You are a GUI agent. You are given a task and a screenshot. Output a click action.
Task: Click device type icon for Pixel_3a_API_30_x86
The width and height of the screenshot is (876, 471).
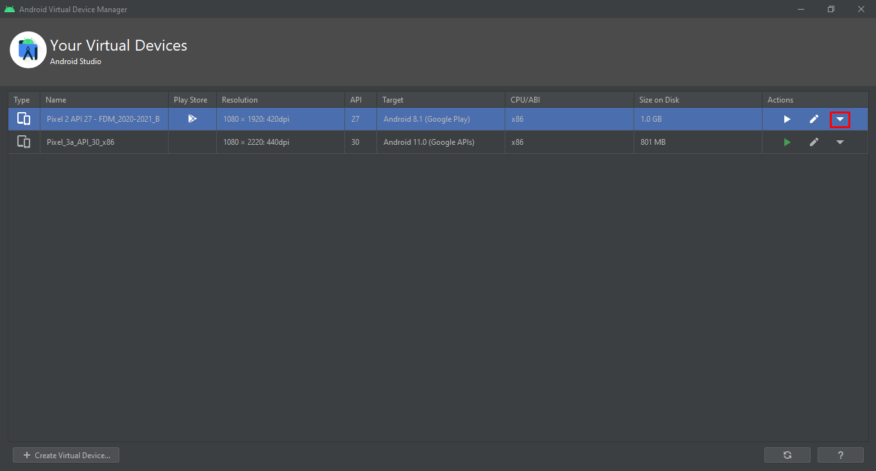[24, 142]
